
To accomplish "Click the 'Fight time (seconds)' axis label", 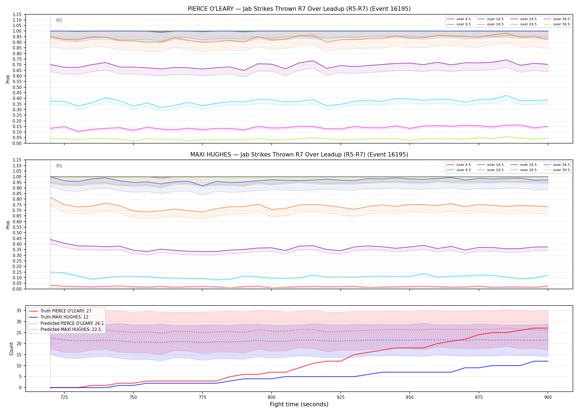I will click(x=299, y=404).
